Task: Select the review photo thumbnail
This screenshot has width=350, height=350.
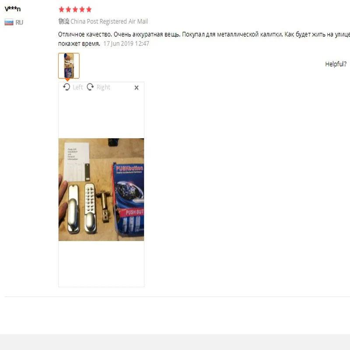Action: [69, 66]
